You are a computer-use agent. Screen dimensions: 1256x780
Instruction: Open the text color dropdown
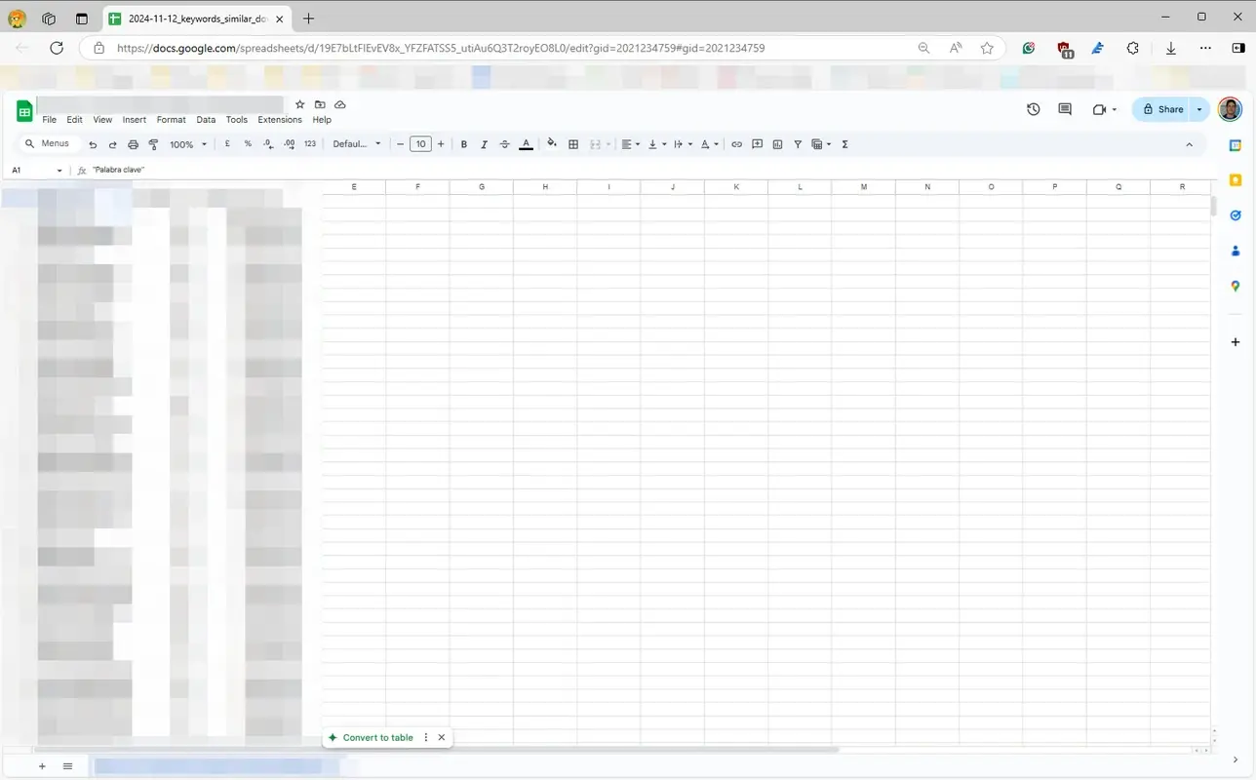pos(526,143)
